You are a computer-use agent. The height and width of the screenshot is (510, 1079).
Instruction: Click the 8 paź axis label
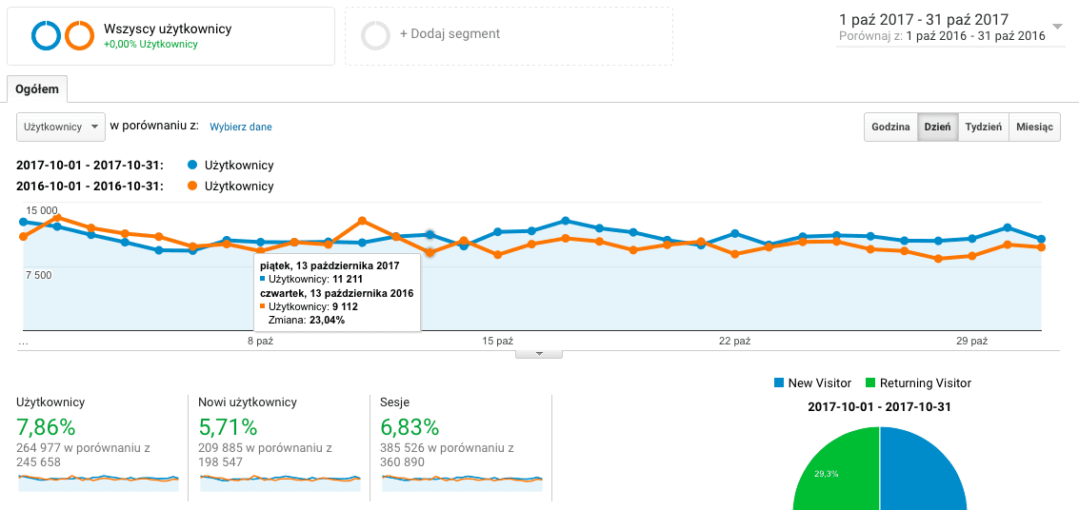(x=260, y=341)
